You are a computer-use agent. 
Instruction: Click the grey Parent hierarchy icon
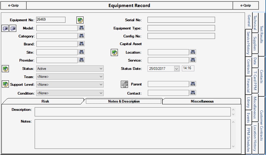[124, 84]
